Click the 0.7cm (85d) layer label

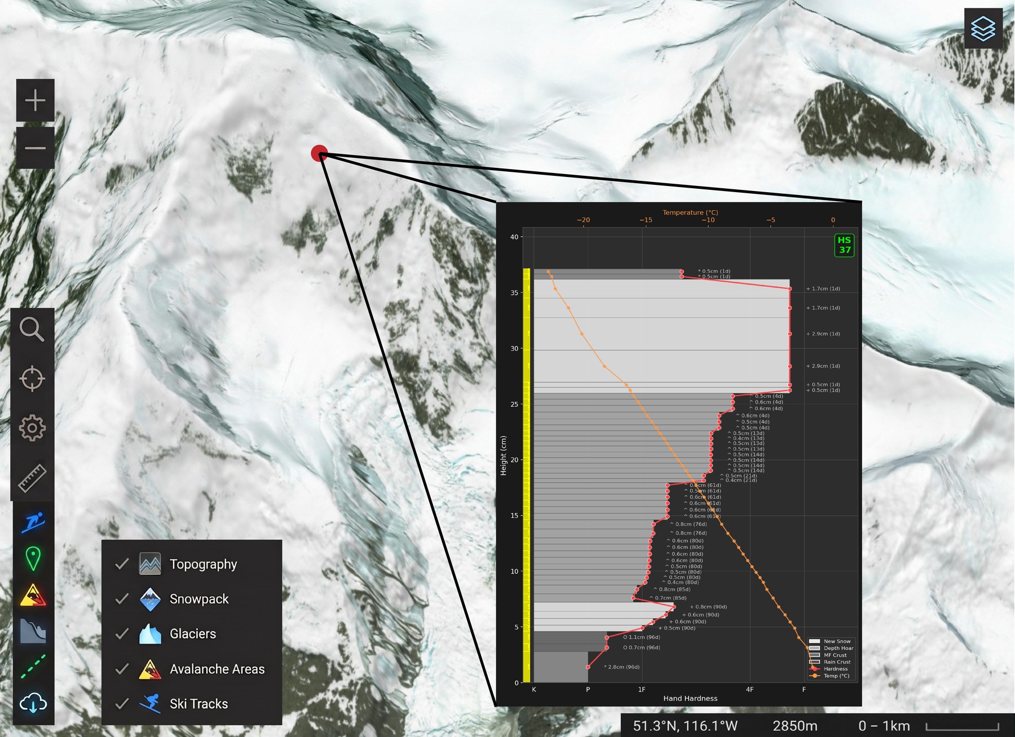(668, 598)
